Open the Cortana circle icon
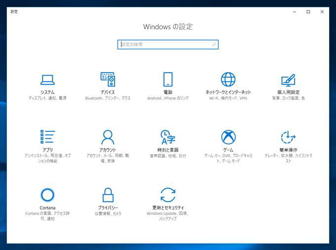The image size is (336, 250). (47, 195)
